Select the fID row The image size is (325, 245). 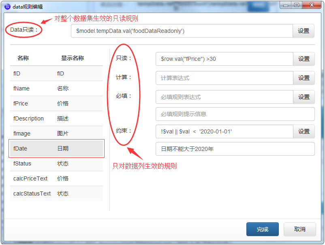(x=56, y=73)
